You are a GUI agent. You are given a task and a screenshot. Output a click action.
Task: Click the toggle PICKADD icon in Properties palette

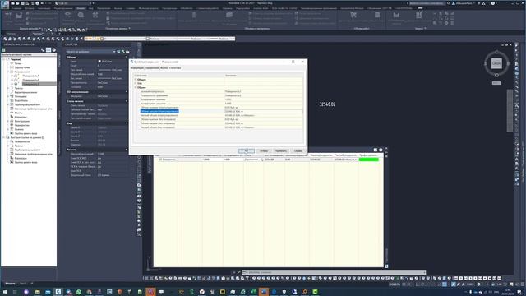[118, 52]
